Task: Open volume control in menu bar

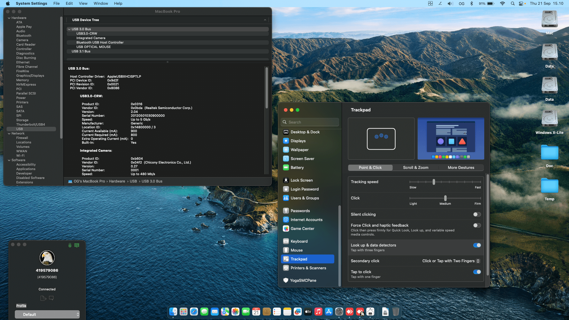Action: (x=450, y=4)
